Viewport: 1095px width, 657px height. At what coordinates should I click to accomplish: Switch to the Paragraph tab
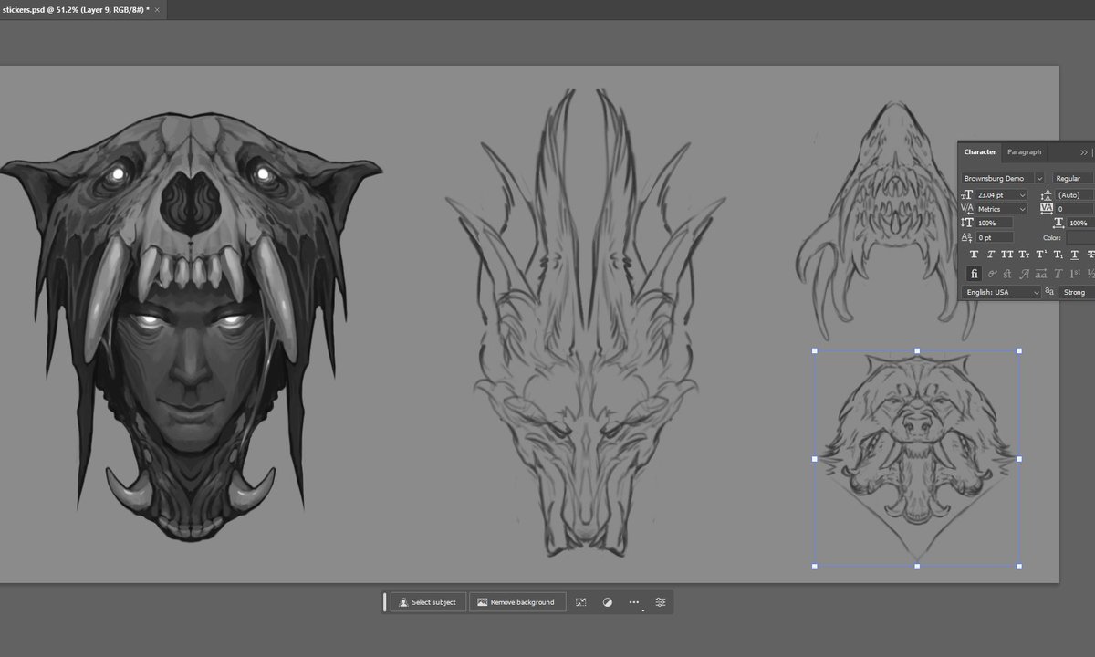point(1024,152)
